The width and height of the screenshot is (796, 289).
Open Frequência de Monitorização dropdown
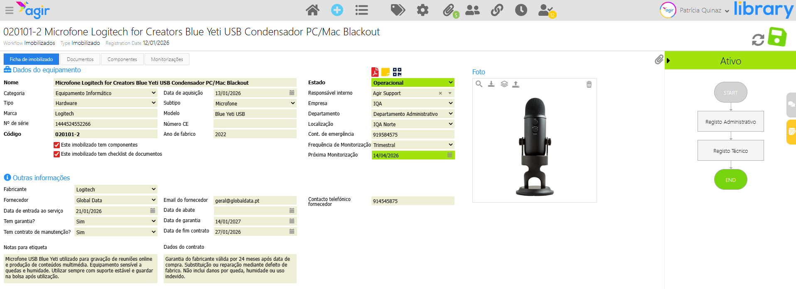coord(413,145)
